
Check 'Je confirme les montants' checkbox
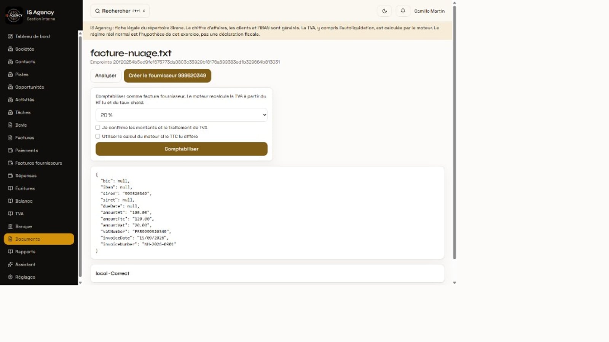point(98,128)
